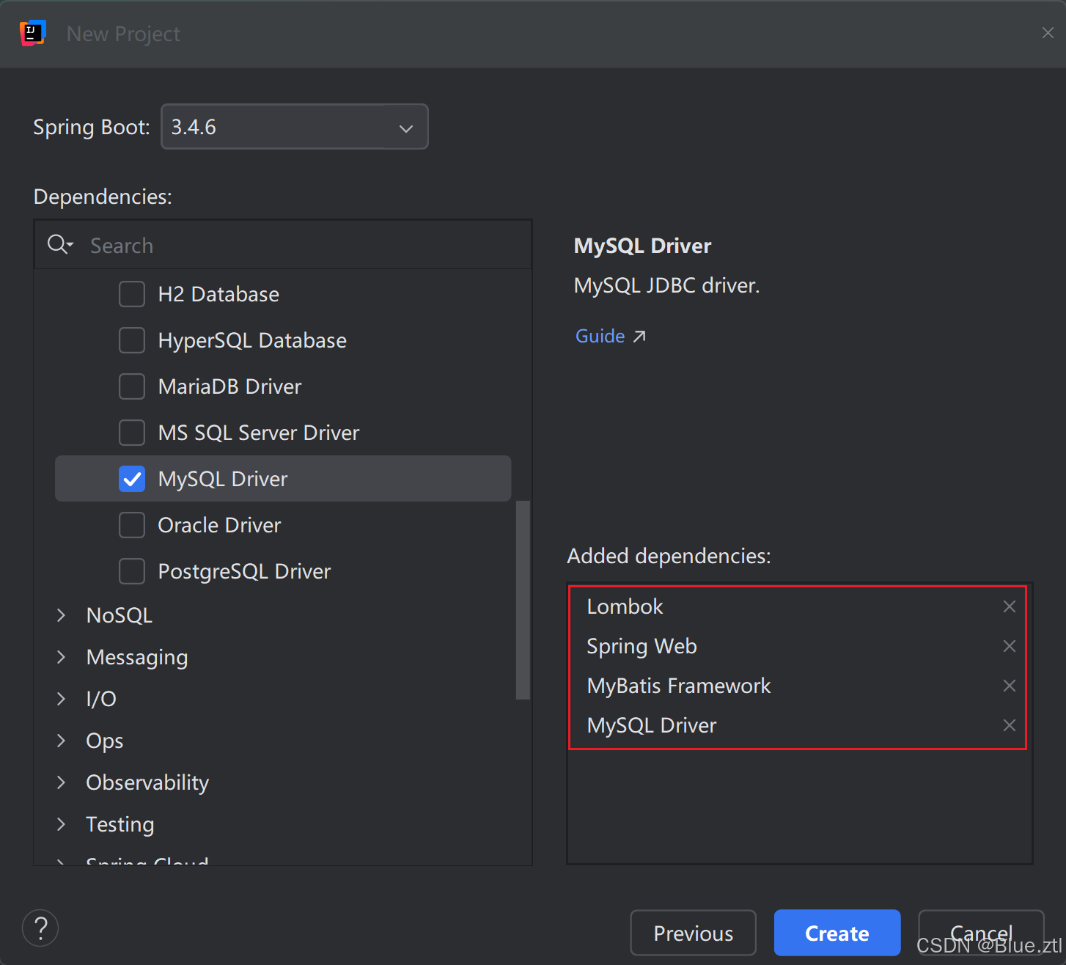Click the Ops category label
Viewport: 1066px width, 965px height.
[104, 741]
